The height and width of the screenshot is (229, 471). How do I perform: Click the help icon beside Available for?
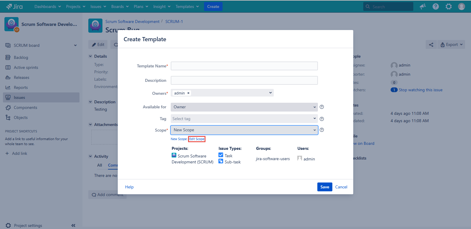322,107
